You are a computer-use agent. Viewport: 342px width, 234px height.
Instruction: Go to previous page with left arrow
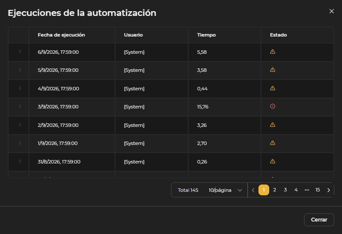pos(253,190)
